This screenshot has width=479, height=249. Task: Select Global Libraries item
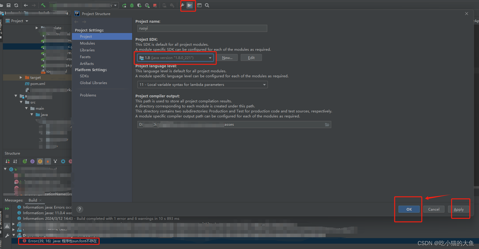pyautogui.click(x=102, y=83)
